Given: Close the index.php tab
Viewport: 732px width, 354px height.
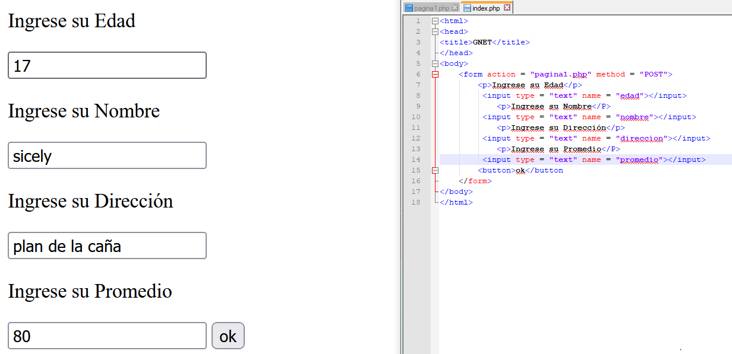Looking at the screenshot, I should pos(507,8).
